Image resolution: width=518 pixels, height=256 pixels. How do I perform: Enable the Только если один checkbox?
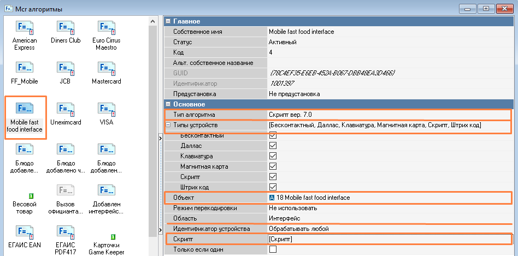coord(273,249)
